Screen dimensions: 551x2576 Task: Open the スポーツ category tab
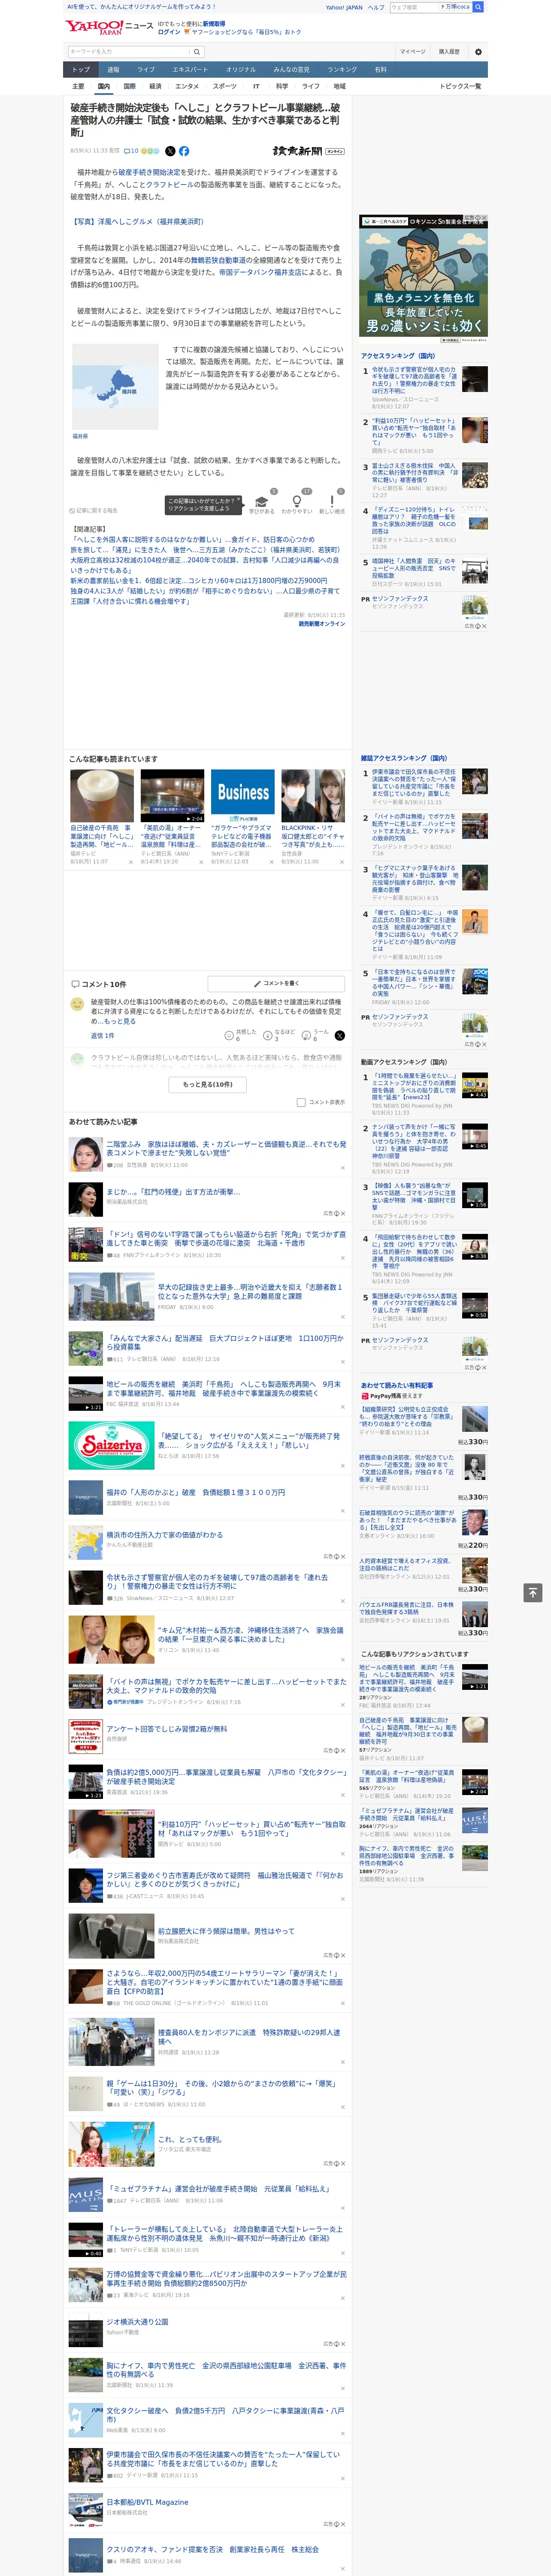click(225, 86)
